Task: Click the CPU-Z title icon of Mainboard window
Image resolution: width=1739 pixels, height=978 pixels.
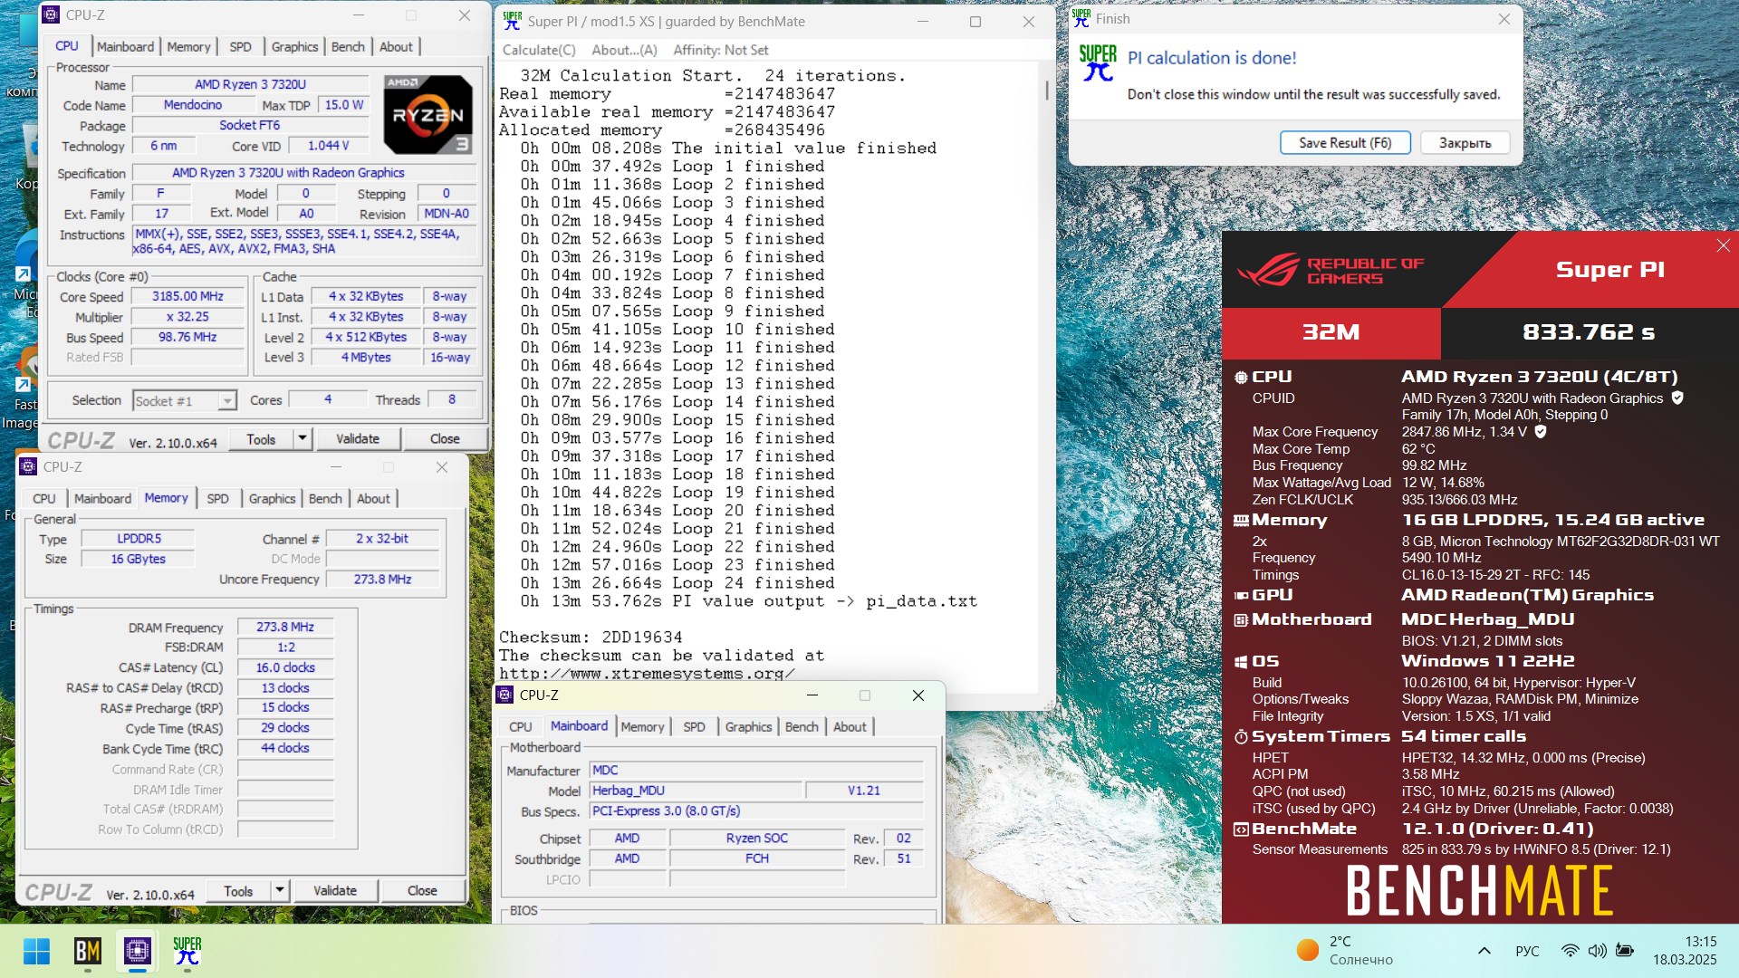Action: 506,695
